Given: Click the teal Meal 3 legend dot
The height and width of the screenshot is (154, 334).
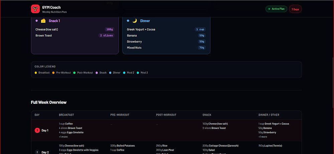Looking at the screenshot, I should tap(138, 73).
